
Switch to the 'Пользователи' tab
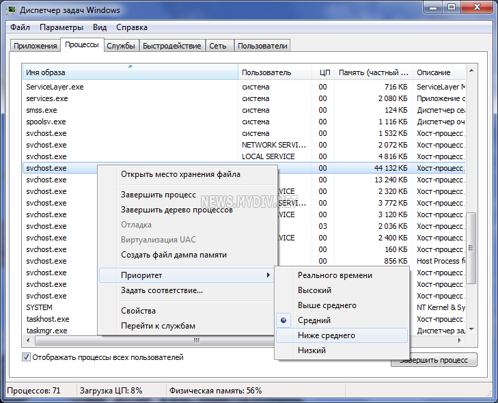pos(262,46)
